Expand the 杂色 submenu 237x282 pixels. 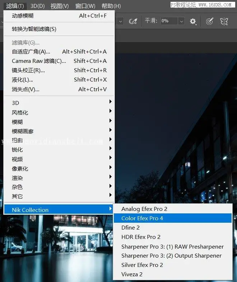click(59, 187)
